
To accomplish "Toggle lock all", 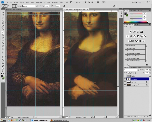I will point(135,73).
